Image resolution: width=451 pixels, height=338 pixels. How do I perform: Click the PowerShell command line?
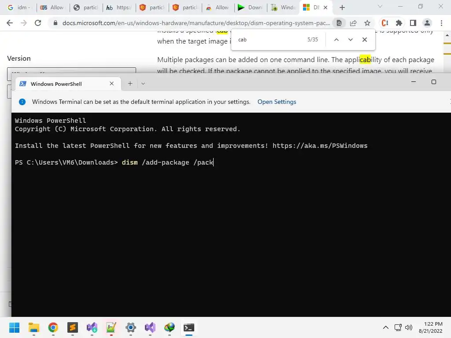(x=114, y=162)
